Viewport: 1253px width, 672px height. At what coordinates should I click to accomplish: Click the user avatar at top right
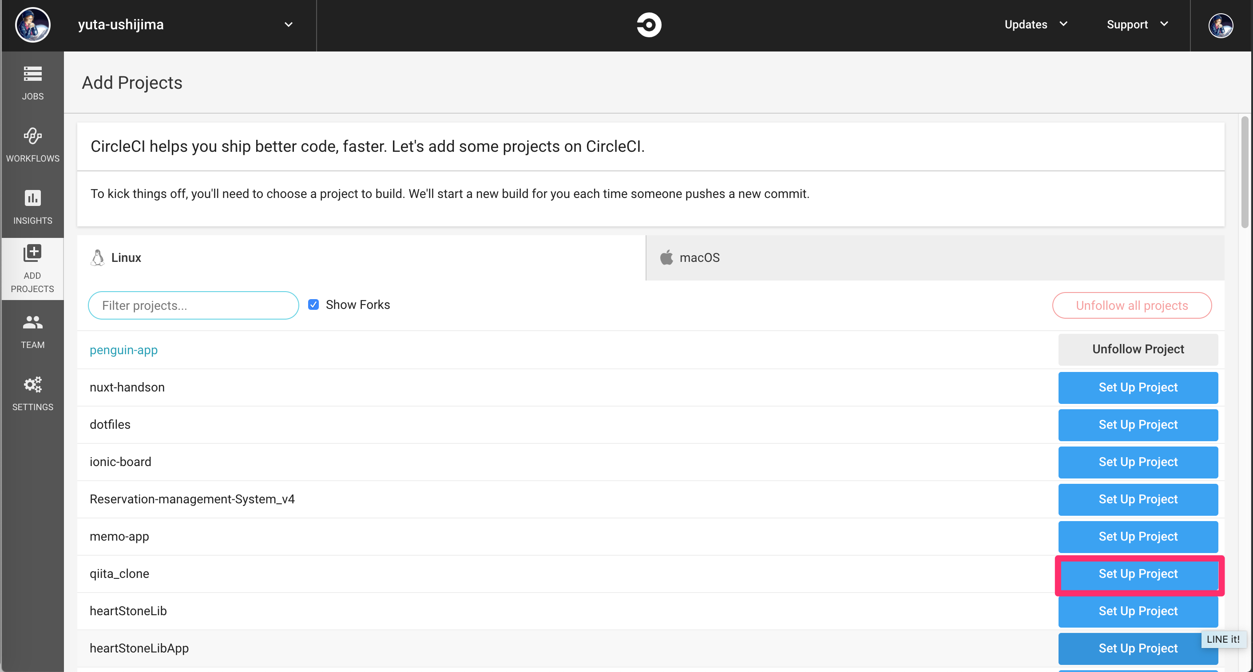point(1220,25)
